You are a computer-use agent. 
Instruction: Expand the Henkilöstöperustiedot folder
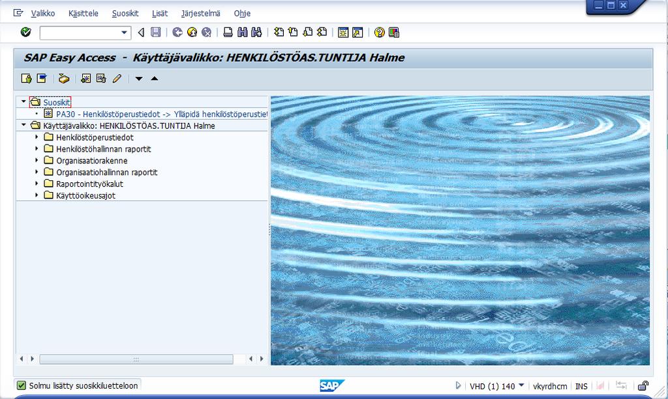37,137
